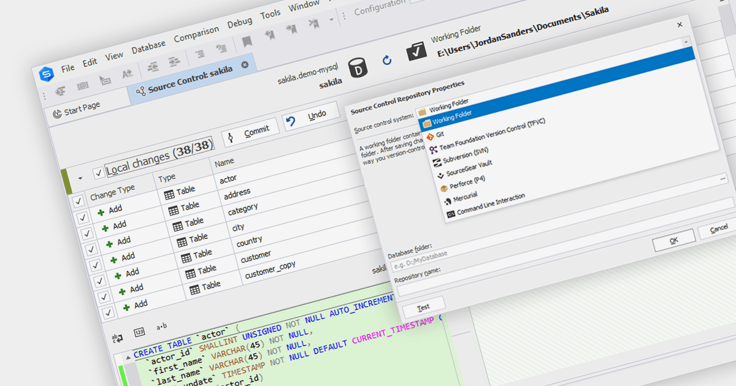Open the Edit menu
This screenshot has height=386, width=736.
[x=90, y=62]
